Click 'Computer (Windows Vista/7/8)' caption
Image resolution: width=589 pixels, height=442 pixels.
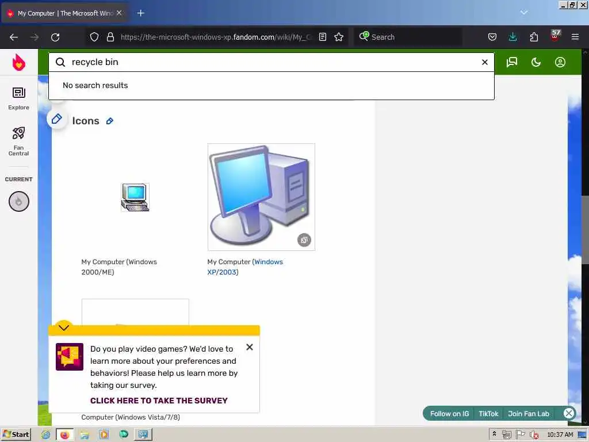click(131, 417)
